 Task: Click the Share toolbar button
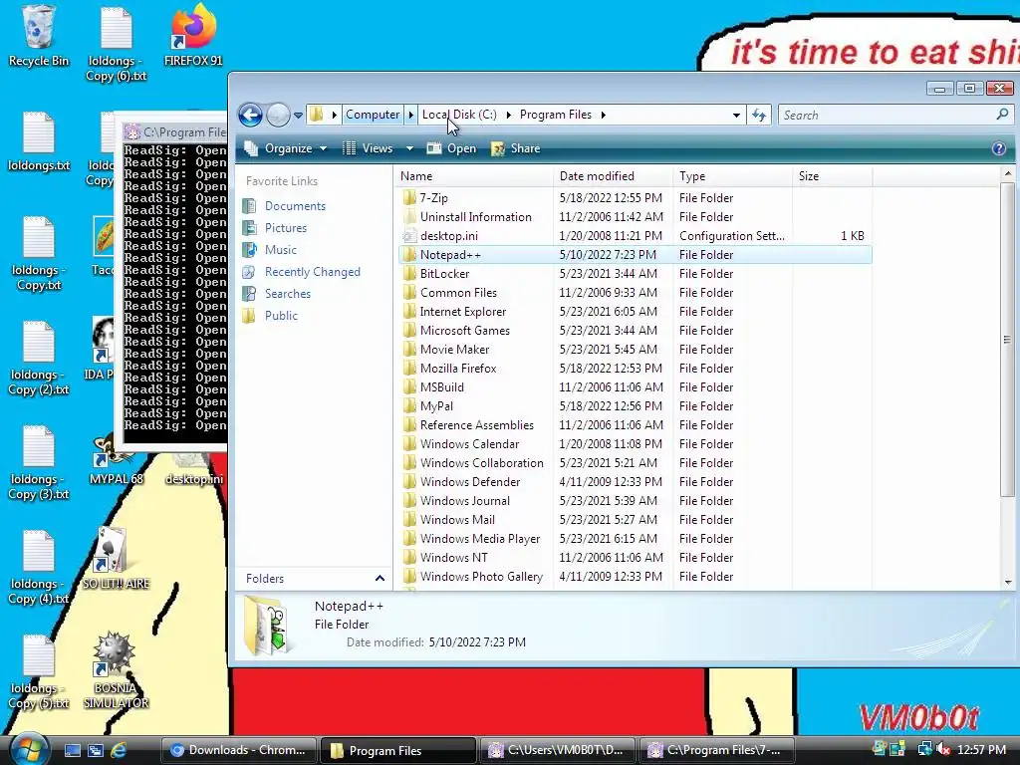tap(516, 148)
